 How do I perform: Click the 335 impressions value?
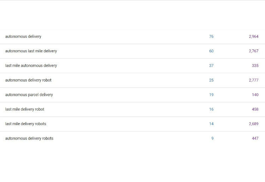click(255, 66)
